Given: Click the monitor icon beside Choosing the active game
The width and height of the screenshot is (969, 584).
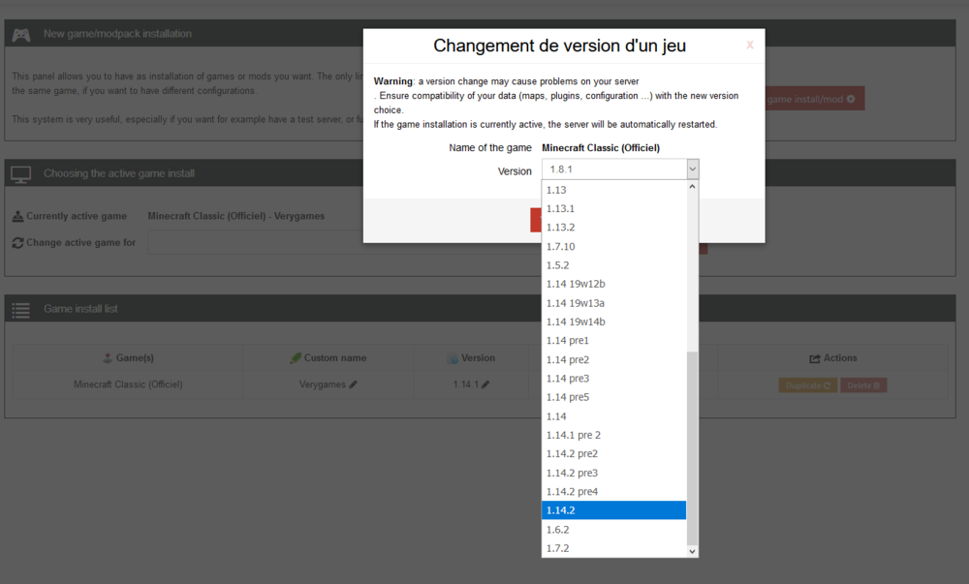Looking at the screenshot, I should [21, 173].
